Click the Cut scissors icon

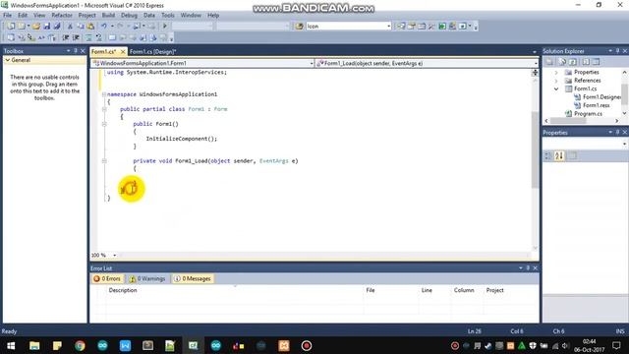[70, 27]
